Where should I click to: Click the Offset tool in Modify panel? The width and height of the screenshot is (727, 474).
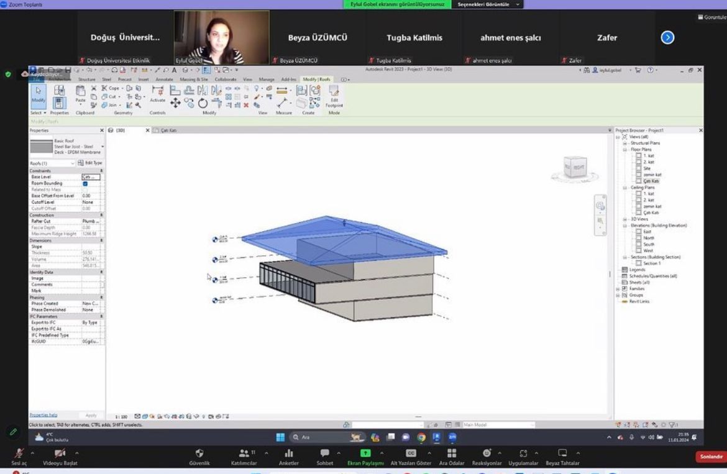click(x=189, y=90)
